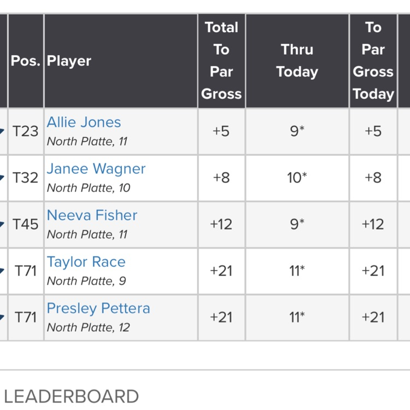Sort by the Pos. column header
The height and width of the screenshot is (410, 410).
click(26, 61)
